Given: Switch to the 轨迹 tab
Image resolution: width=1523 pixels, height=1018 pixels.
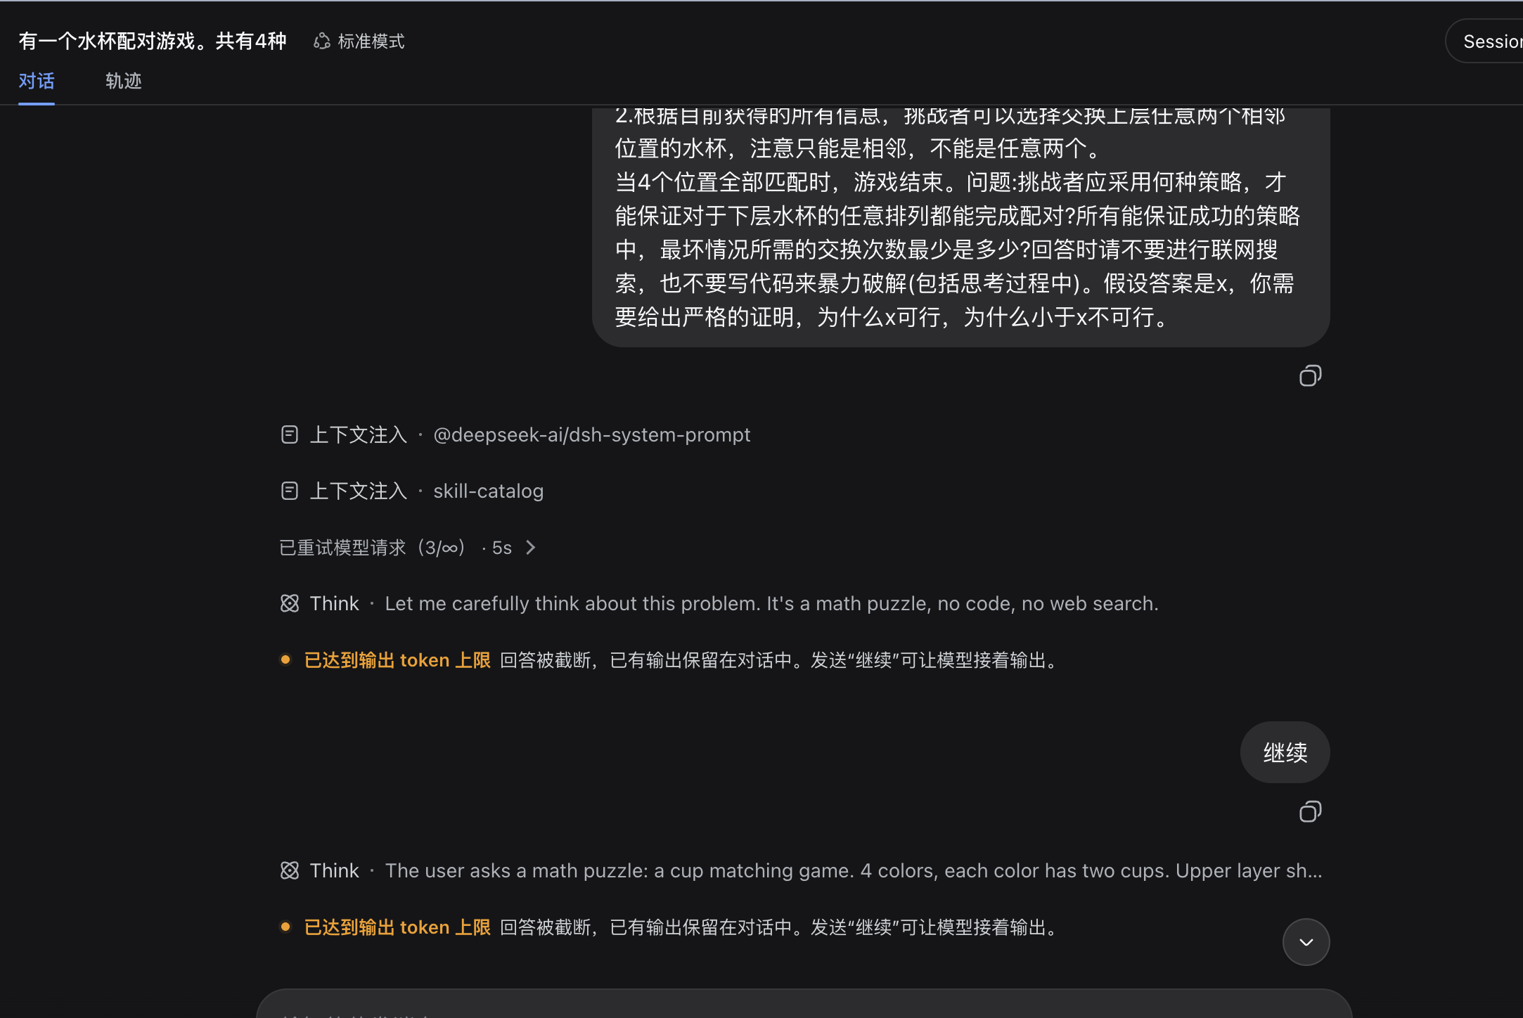Looking at the screenshot, I should [x=124, y=81].
